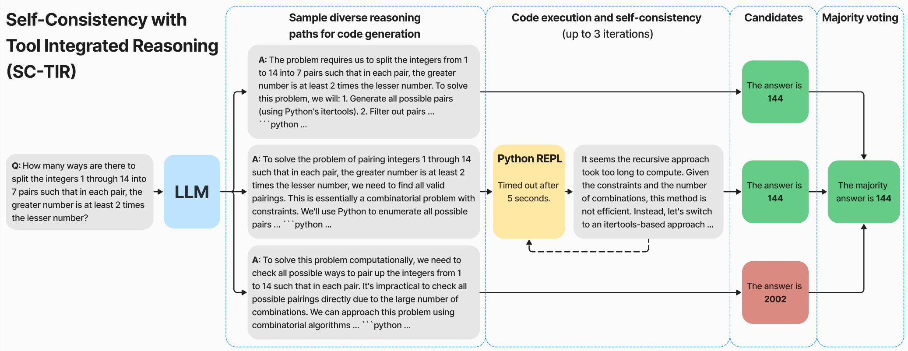908x351 pixels.
Task: Select the yellow Python REPL block
Action: (x=529, y=192)
